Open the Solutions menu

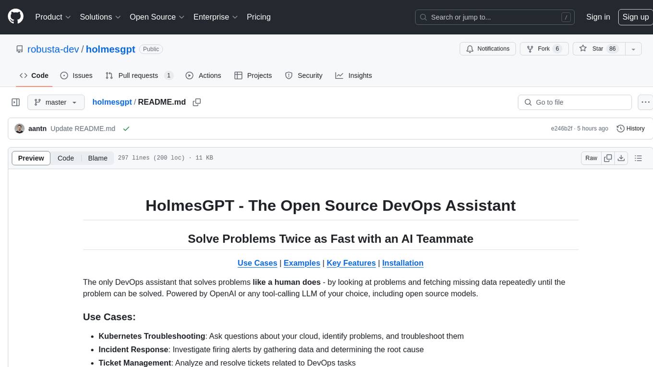pyautogui.click(x=100, y=17)
